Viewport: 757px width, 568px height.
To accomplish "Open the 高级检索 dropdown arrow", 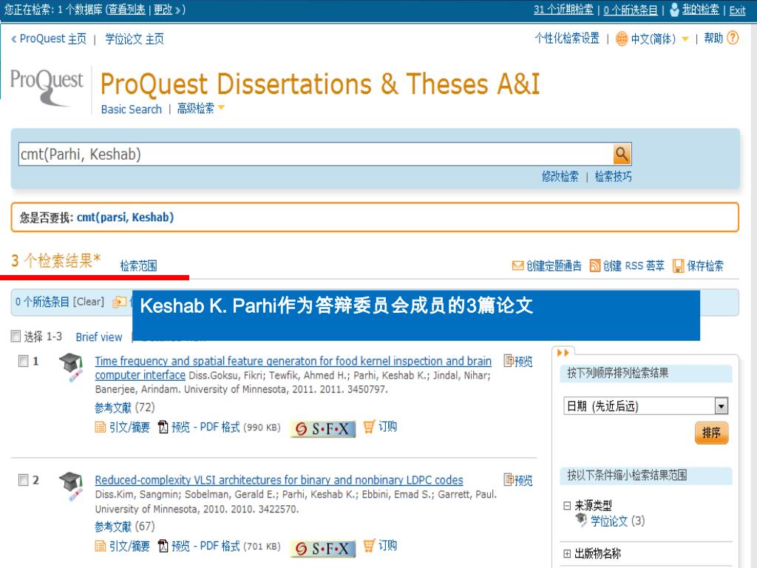I will tap(221, 108).
